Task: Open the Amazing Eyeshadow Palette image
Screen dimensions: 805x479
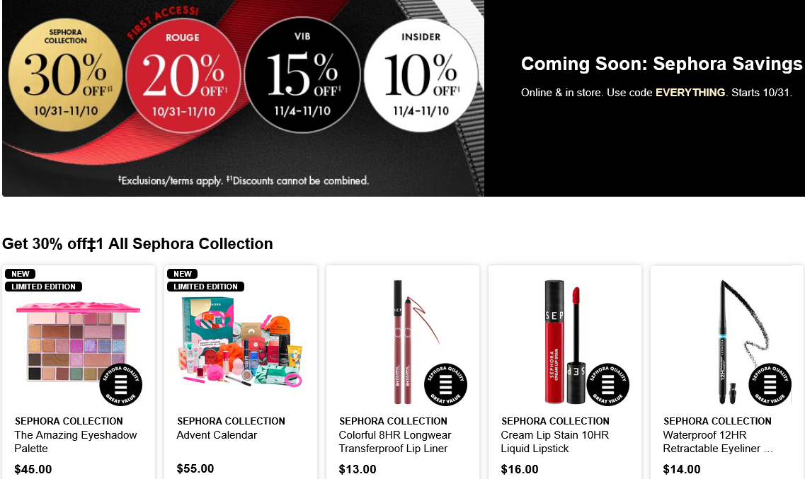Action: [78, 342]
